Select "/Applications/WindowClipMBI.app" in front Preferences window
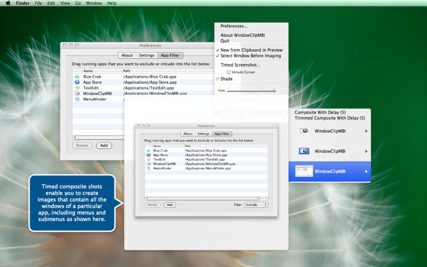Image resolution: width=427 pixels, height=267 pixels. 210,164
